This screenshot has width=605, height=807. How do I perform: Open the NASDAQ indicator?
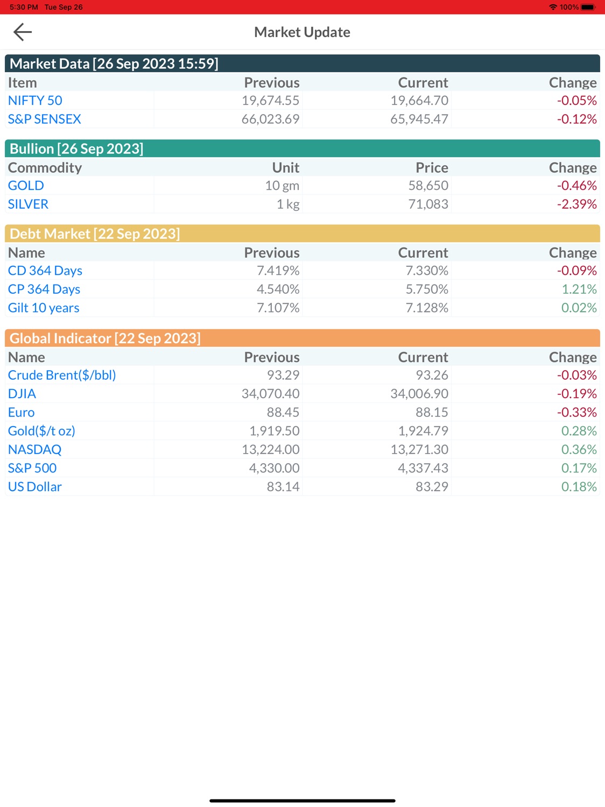point(34,450)
